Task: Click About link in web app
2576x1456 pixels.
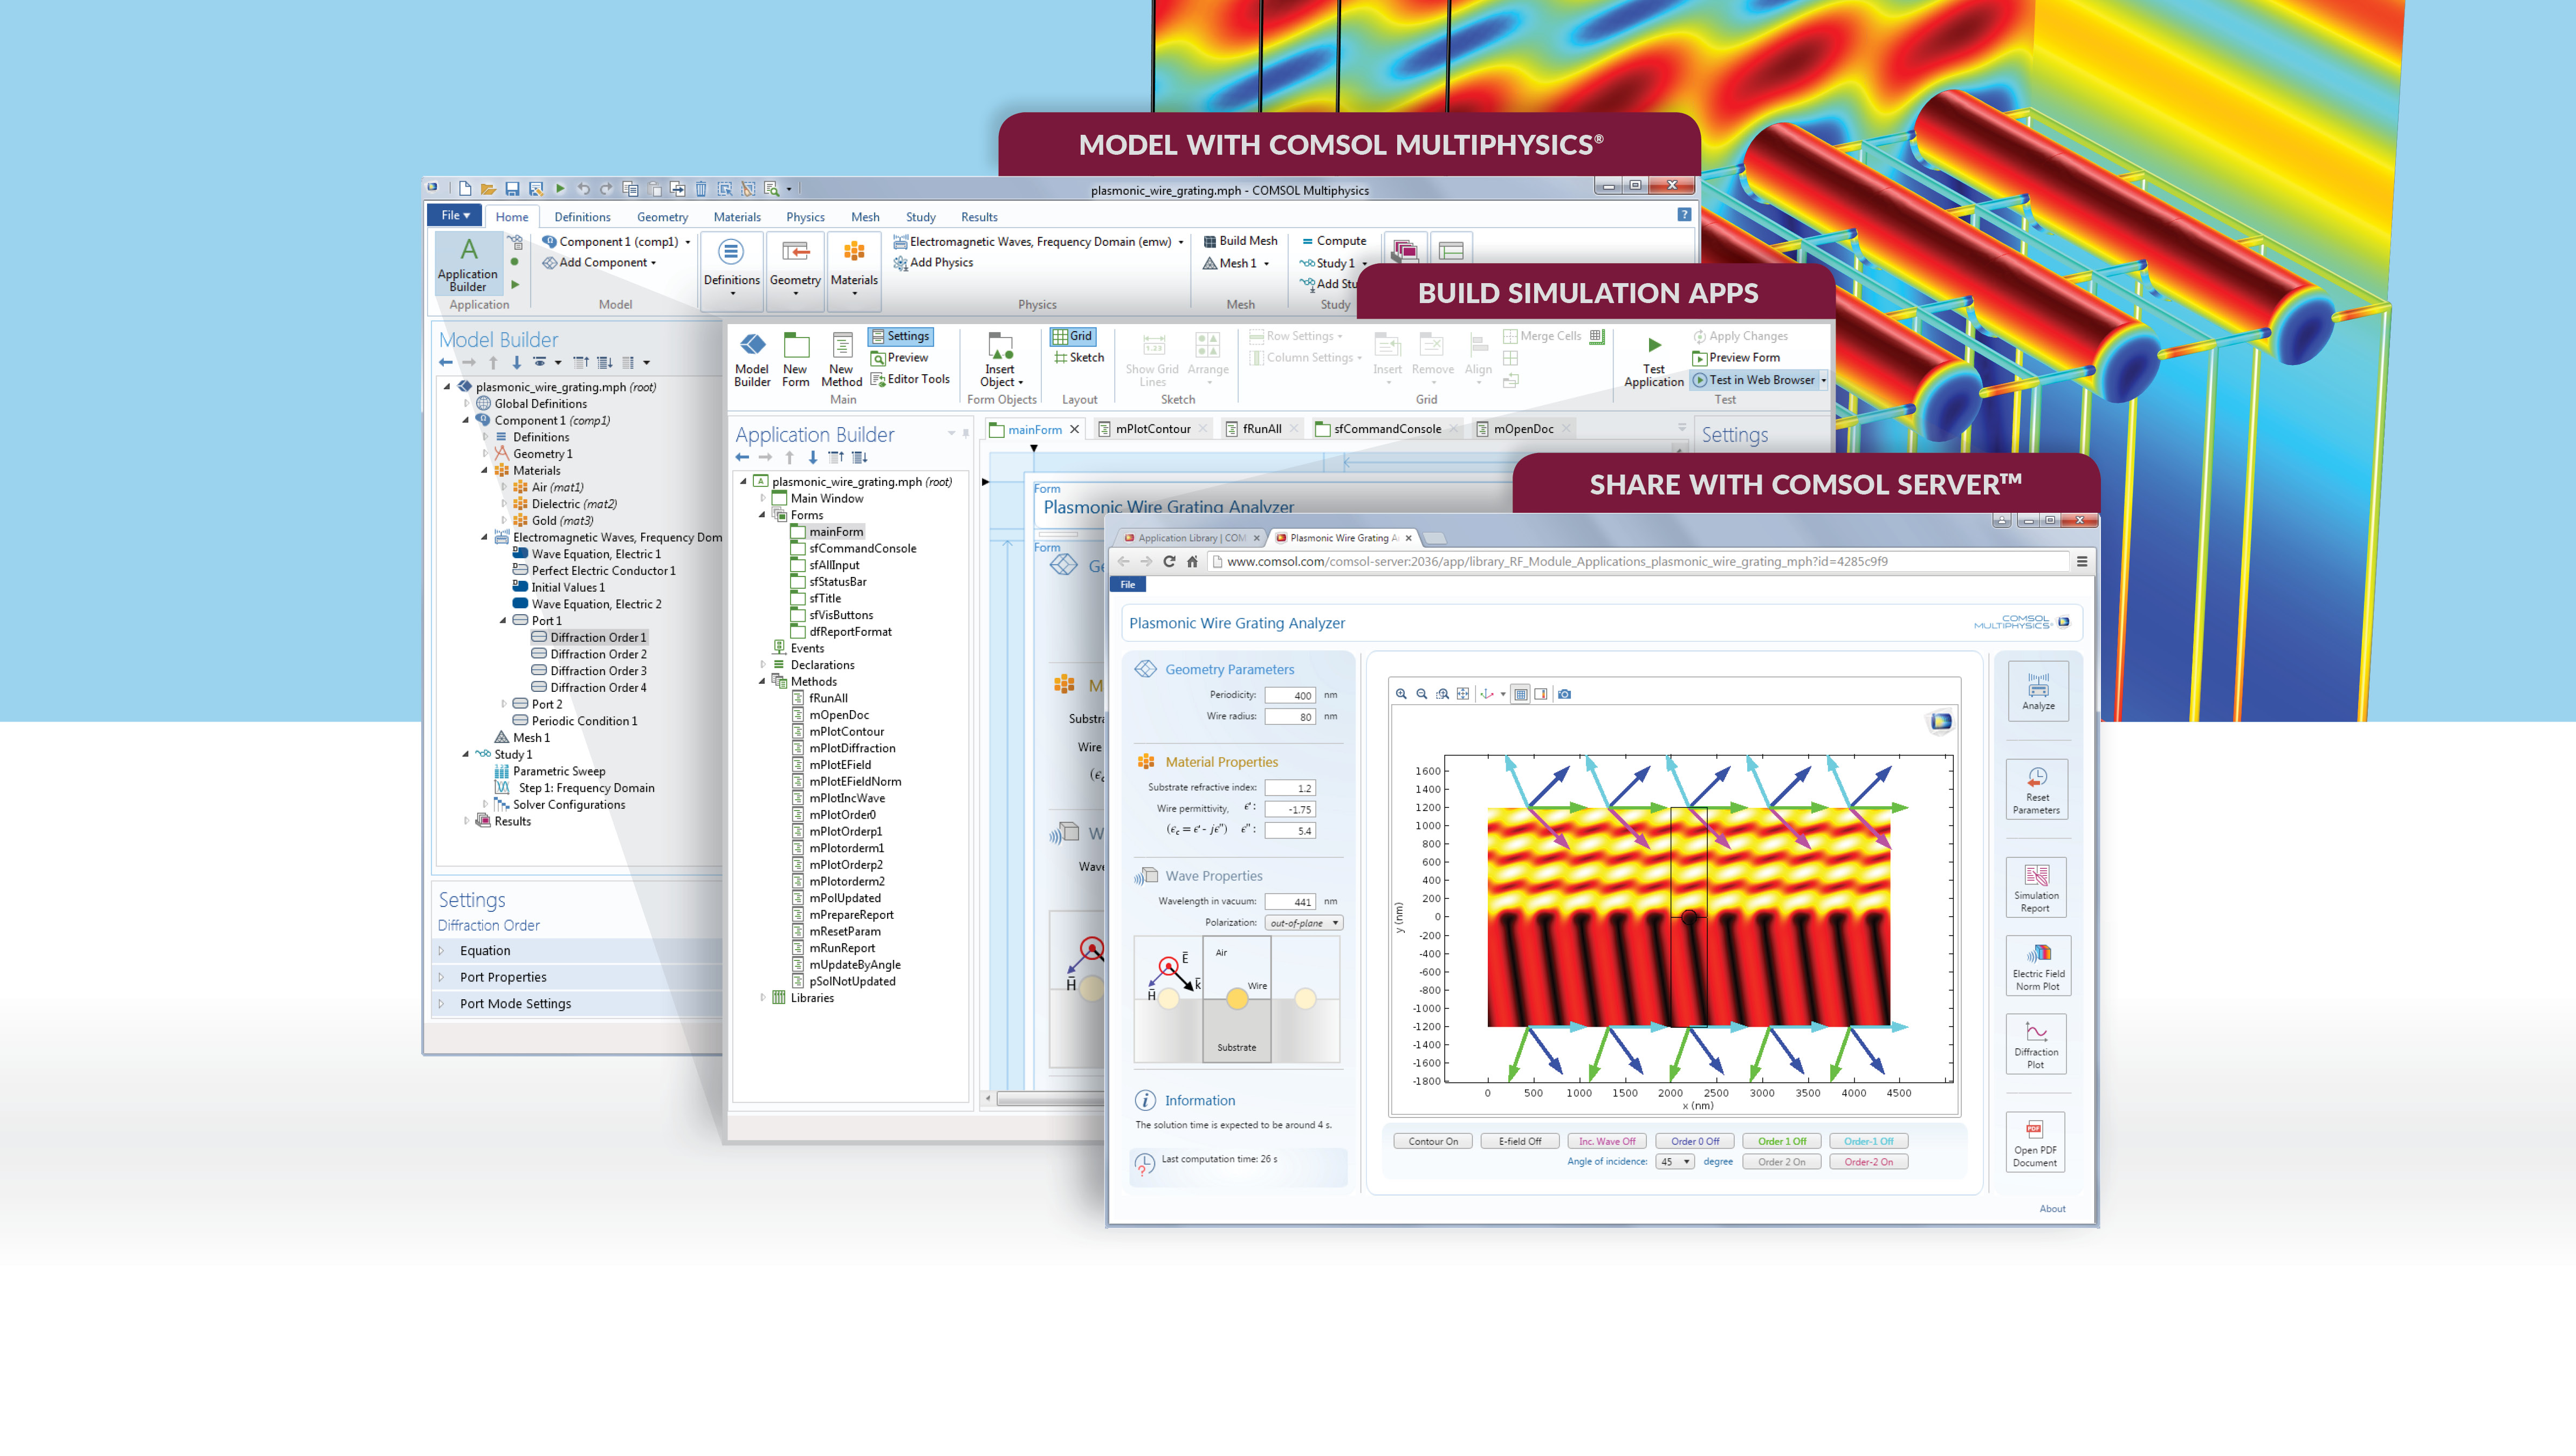Action: point(2052,1209)
